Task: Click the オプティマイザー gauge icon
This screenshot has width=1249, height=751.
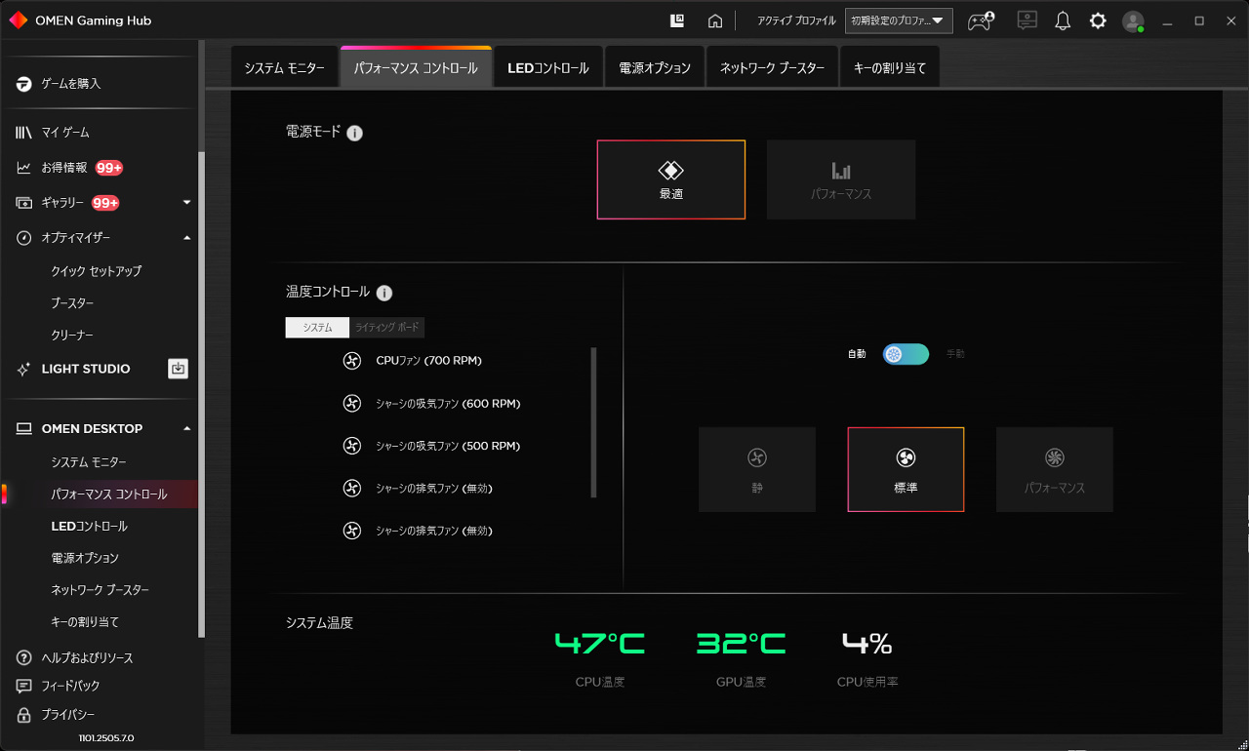Action: pyautogui.click(x=23, y=238)
